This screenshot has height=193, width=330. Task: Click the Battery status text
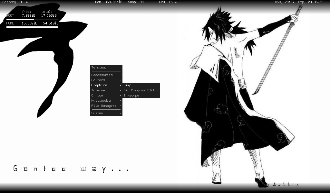(x=15, y=2)
